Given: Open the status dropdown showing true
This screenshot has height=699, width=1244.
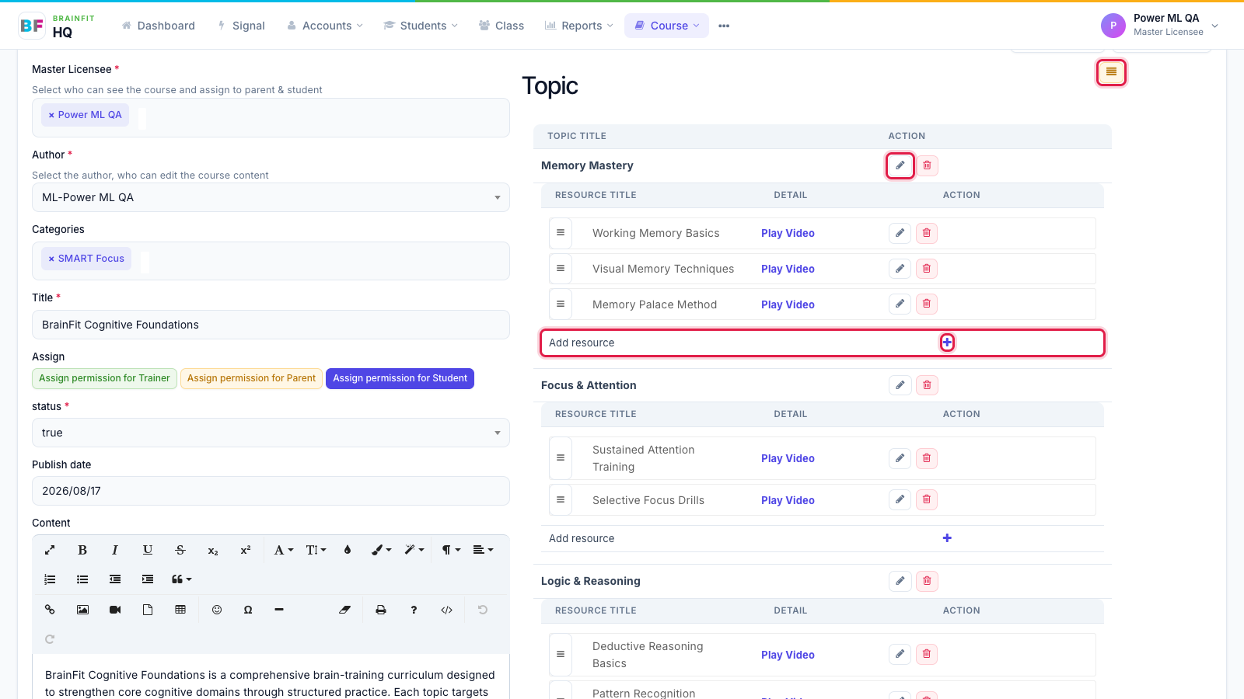Looking at the screenshot, I should [x=271, y=433].
